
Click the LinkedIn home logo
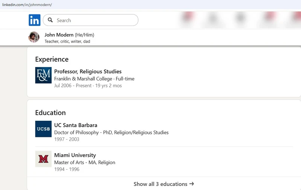click(x=35, y=20)
